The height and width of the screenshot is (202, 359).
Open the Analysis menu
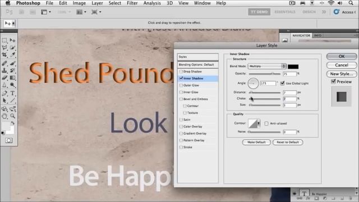pyautogui.click(x=152, y=3)
